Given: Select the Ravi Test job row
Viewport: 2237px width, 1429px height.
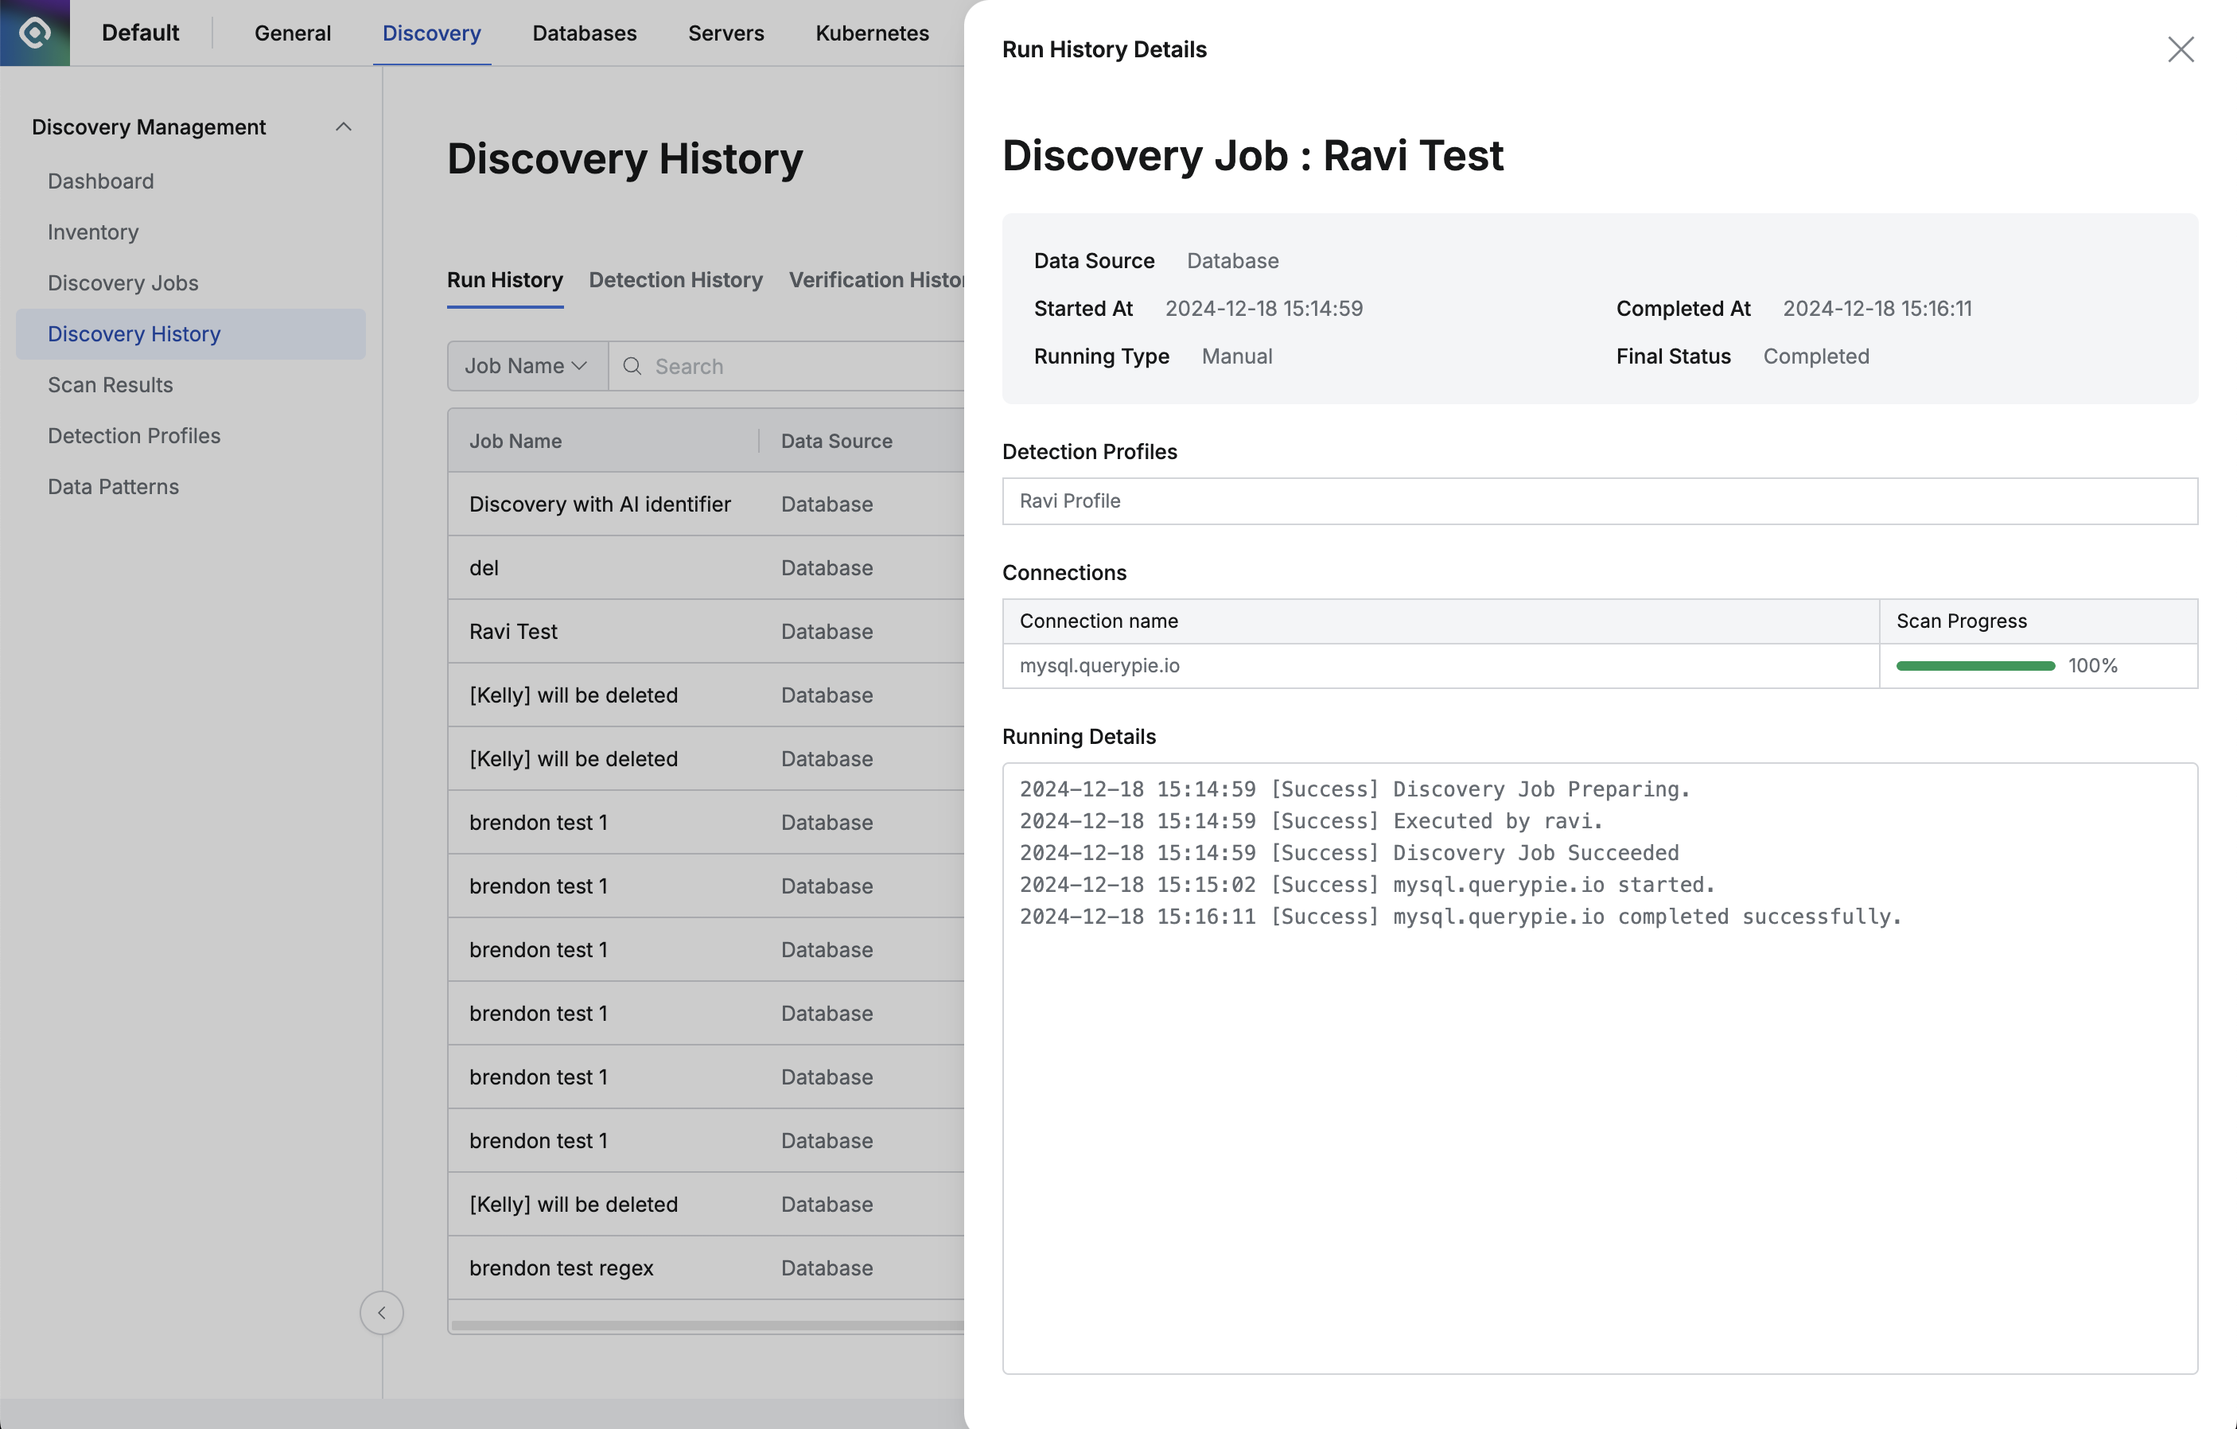Looking at the screenshot, I should click(x=513, y=632).
